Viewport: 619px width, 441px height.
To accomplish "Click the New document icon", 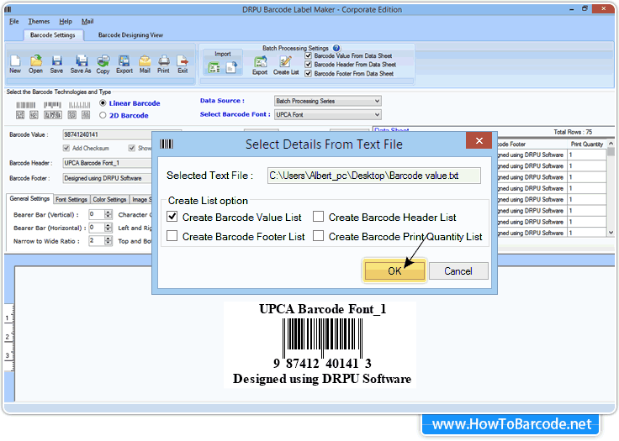I will point(15,65).
